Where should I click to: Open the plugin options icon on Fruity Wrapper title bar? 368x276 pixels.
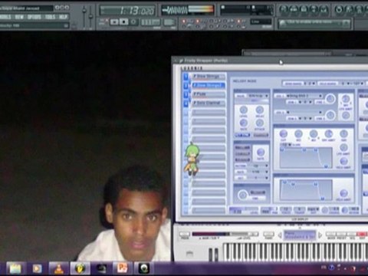[181, 61]
